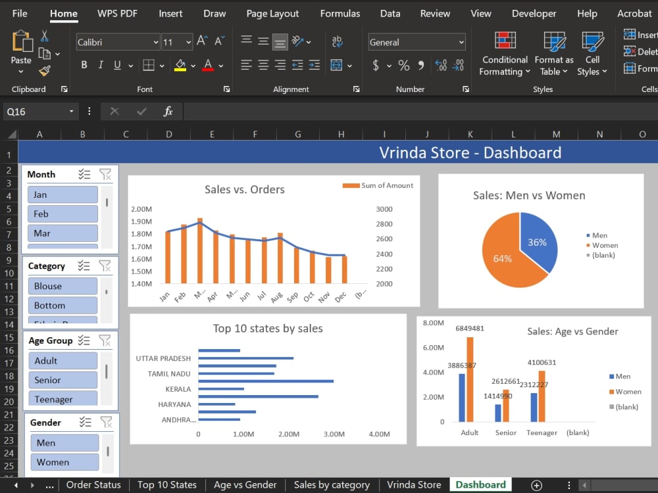The width and height of the screenshot is (658, 493).
Task: Click the Borders icon
Action: (149, 65)
